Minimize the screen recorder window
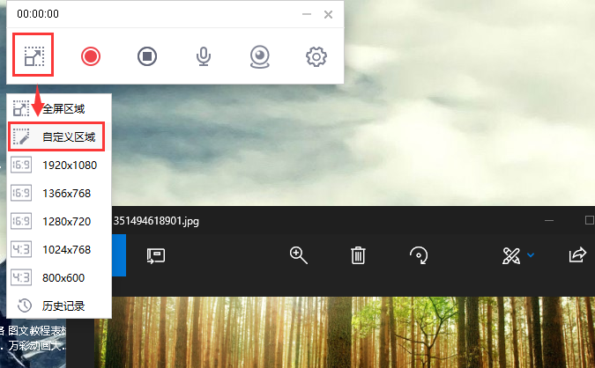 point(307,14)
